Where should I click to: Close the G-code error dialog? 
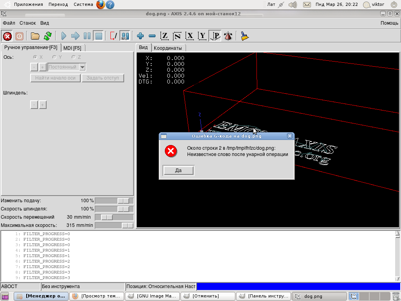coord(289,136)
